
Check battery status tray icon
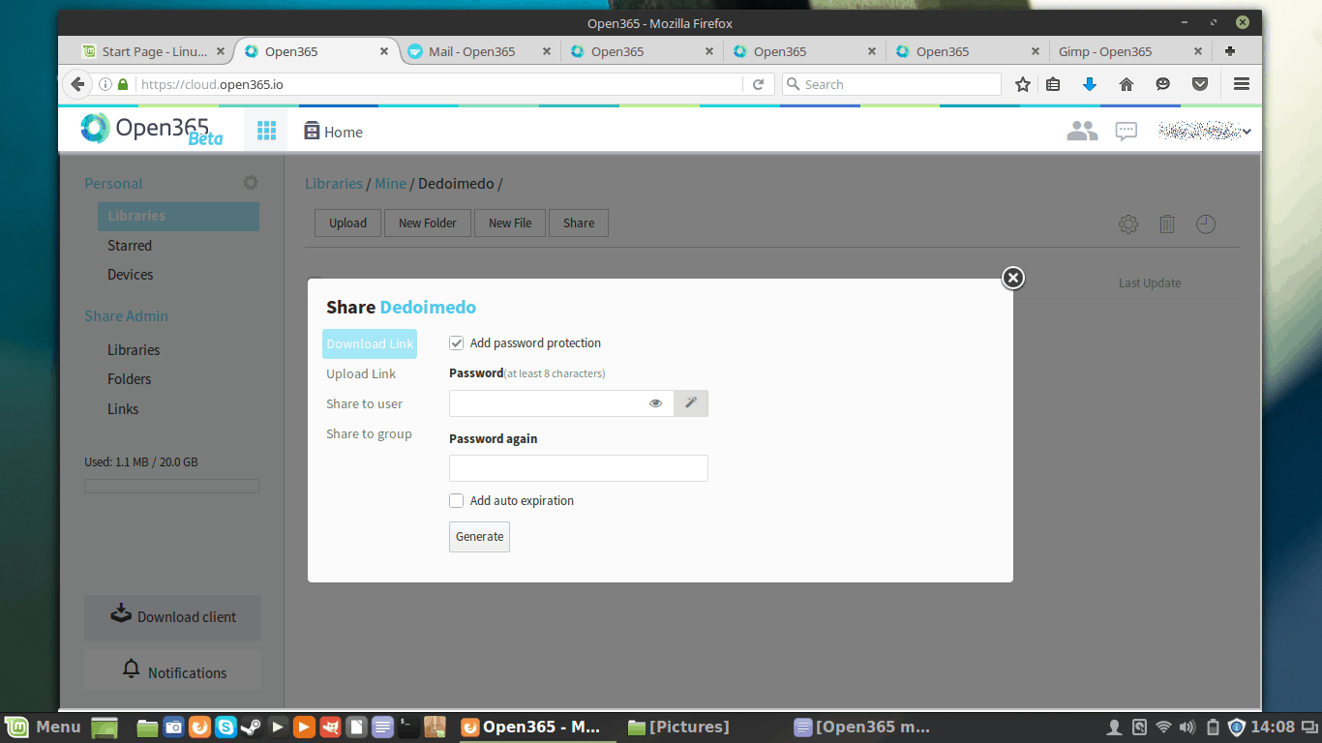point(1214,727)
